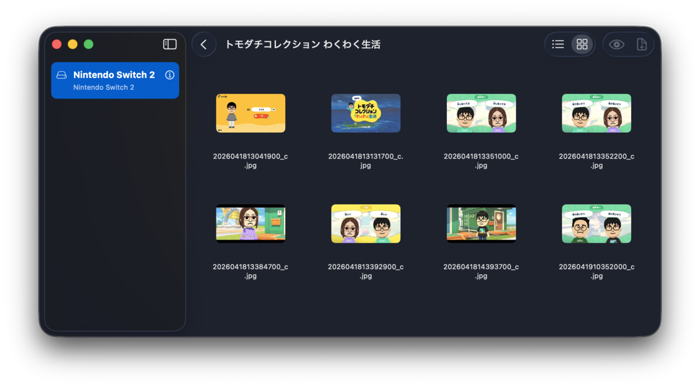Screen dimensions: 700x388
Task: Maximize the window with the green button
Action: [89, 44]
